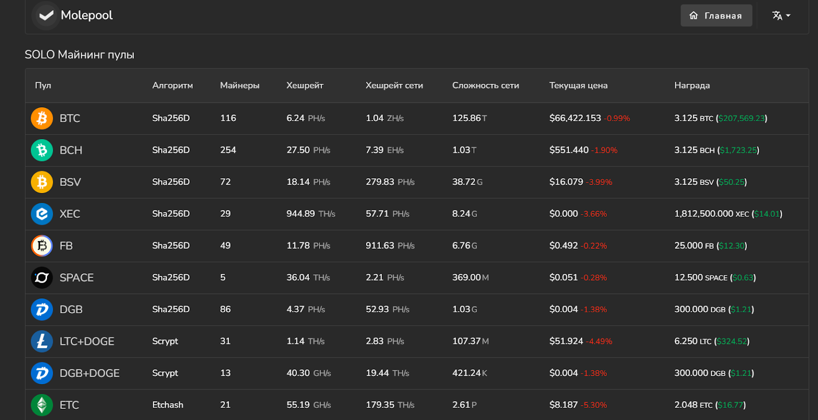Image resolution: width=818 pixels, height=420 pixels.
Task: Click the Molepool logo icon
Action: point(46,16)
